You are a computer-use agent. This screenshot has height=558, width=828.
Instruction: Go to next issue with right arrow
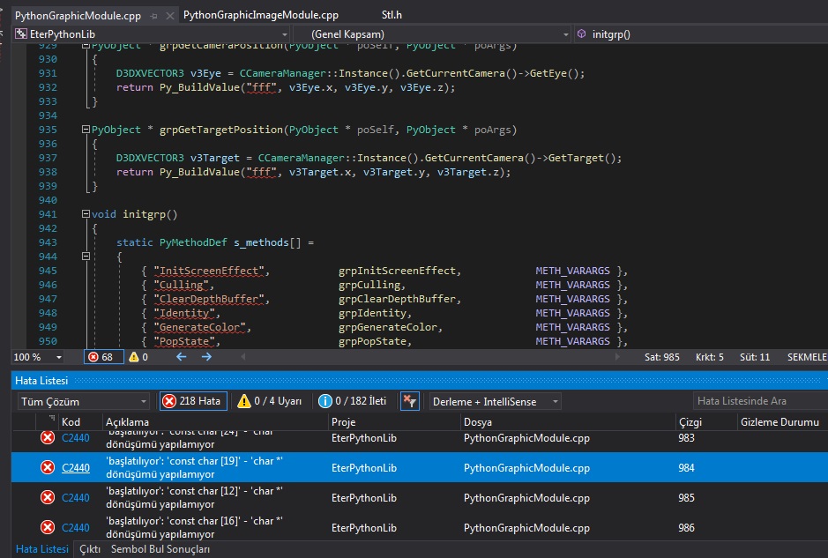point(206,357)
